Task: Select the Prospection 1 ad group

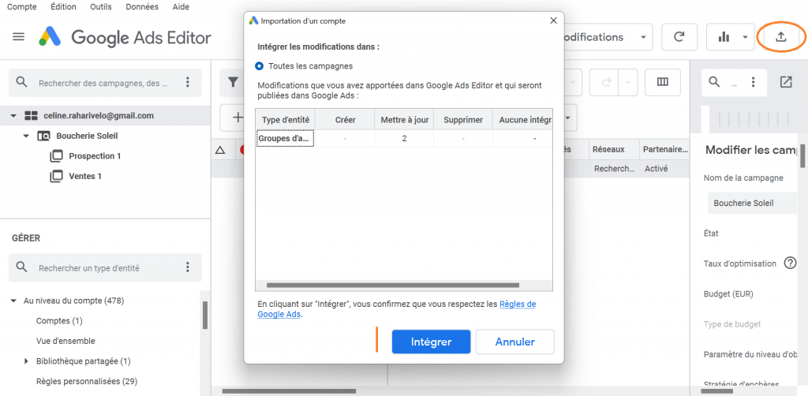Action: [95, 156]
